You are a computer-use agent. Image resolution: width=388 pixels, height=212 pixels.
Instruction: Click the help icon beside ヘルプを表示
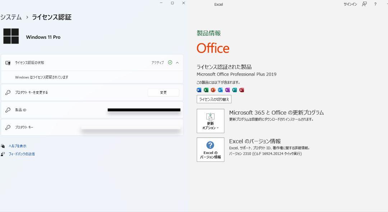pyautogui.click(x=3, y=146)
